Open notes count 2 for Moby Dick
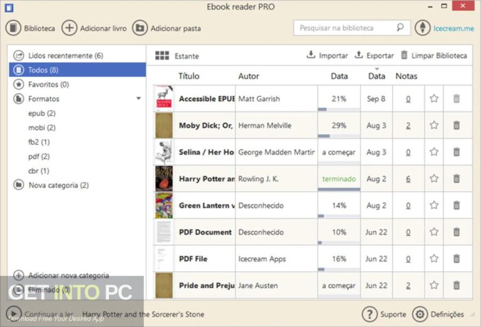481x327 pixels. pos(408,126)
